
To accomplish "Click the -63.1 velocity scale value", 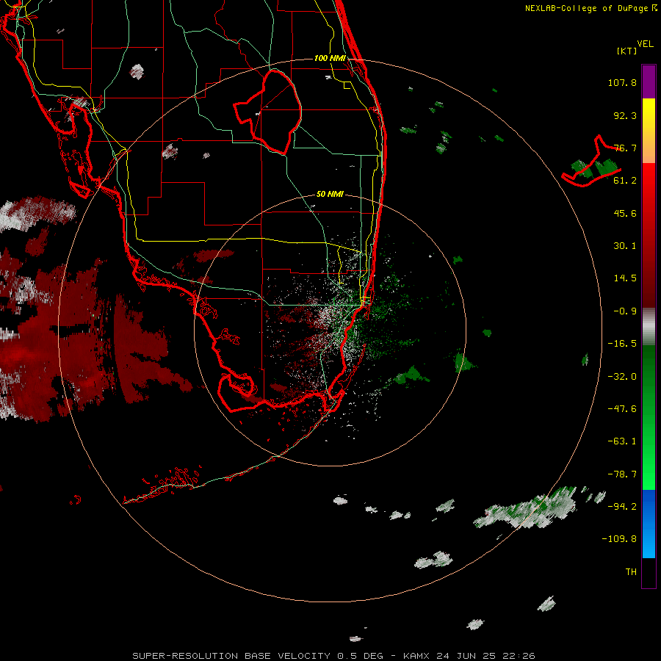I will coord(622,441).
